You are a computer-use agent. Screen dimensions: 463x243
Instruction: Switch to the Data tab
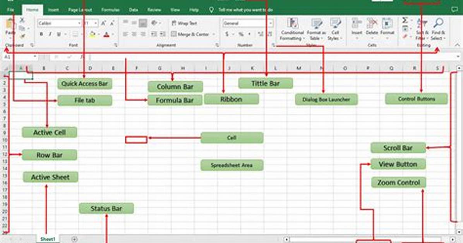134,10
